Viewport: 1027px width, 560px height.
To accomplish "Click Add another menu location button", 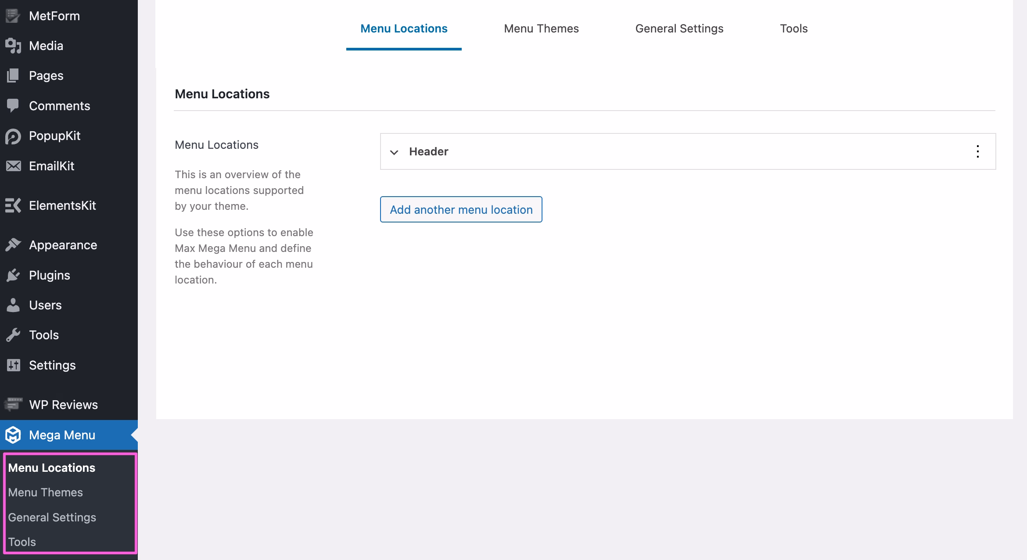I will 461,209.
